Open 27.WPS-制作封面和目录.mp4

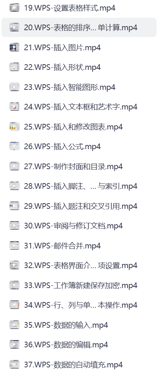pyautogui.click(x=79, y=166)
